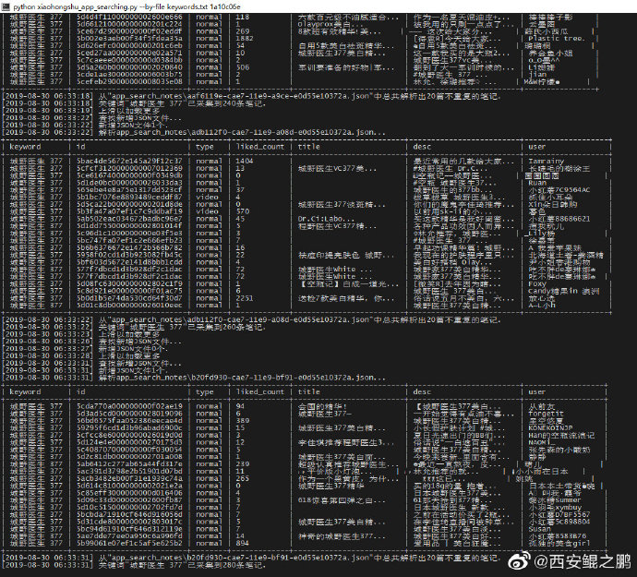Select 'video' type in row with 570 likes
This screenshot has height=577, width=637.
(207, 211)
